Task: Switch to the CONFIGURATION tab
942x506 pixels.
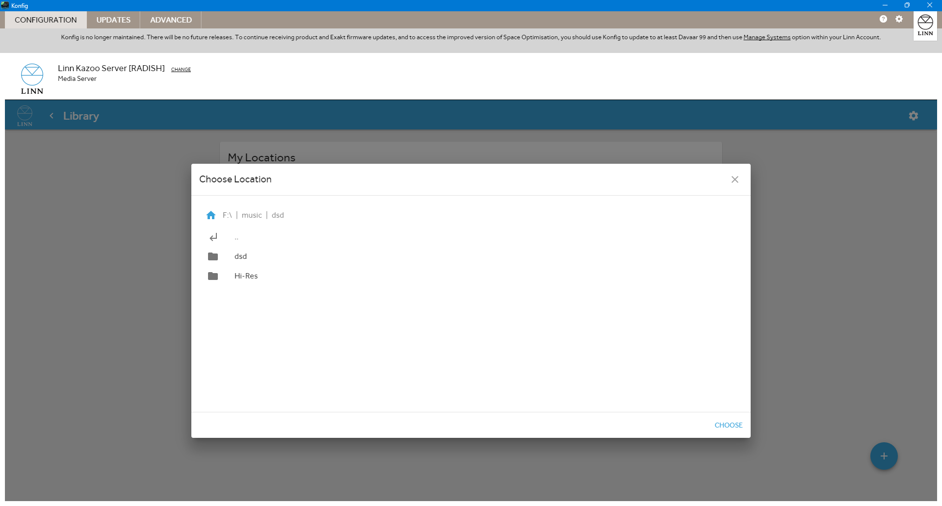Action: [46, 20]
